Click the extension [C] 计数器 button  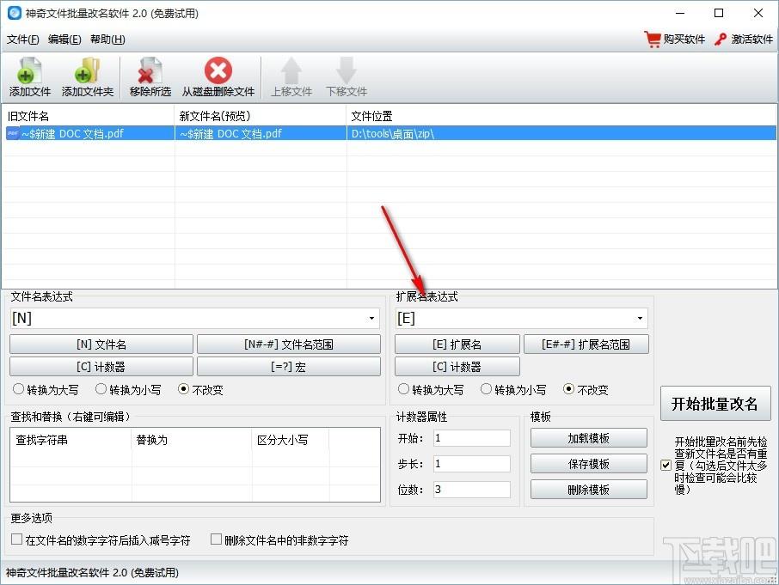[457, 367]
